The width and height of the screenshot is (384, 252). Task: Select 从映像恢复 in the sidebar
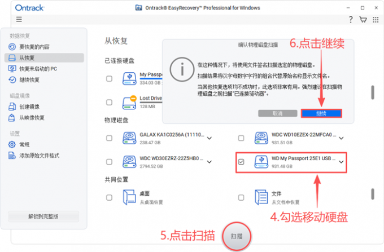[44, 118]
